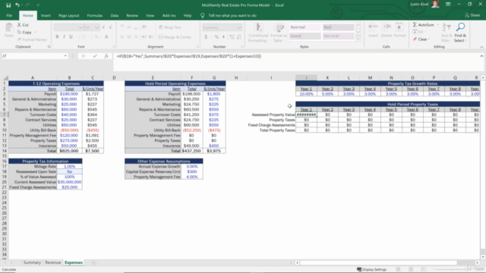Open the Summary sheet tab
The width and height of the screenshot is (486, 273).
click(32, 262)
